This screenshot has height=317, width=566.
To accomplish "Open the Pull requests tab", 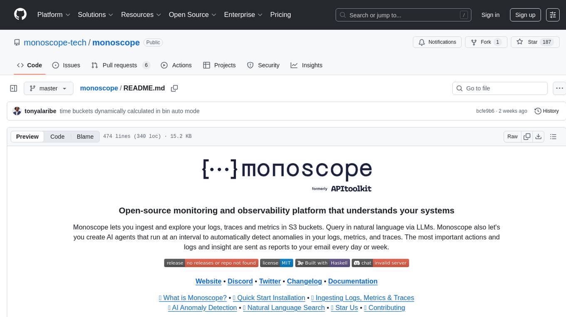I will point(121,65).
